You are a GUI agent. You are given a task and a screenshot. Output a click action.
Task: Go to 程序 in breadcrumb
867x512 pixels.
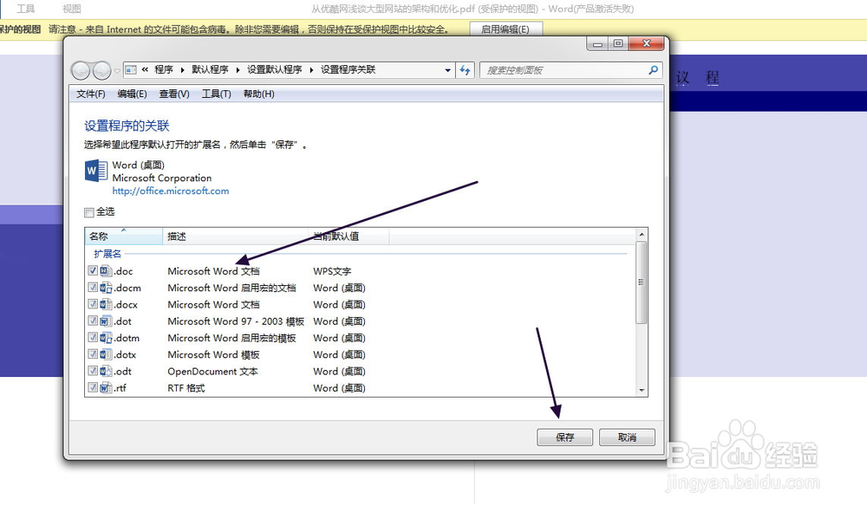coord(164,69)
